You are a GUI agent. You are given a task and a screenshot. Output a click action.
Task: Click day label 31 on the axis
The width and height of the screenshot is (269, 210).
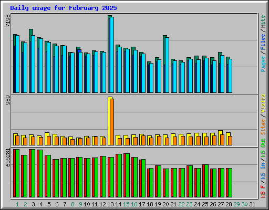[x=252, y=204]
